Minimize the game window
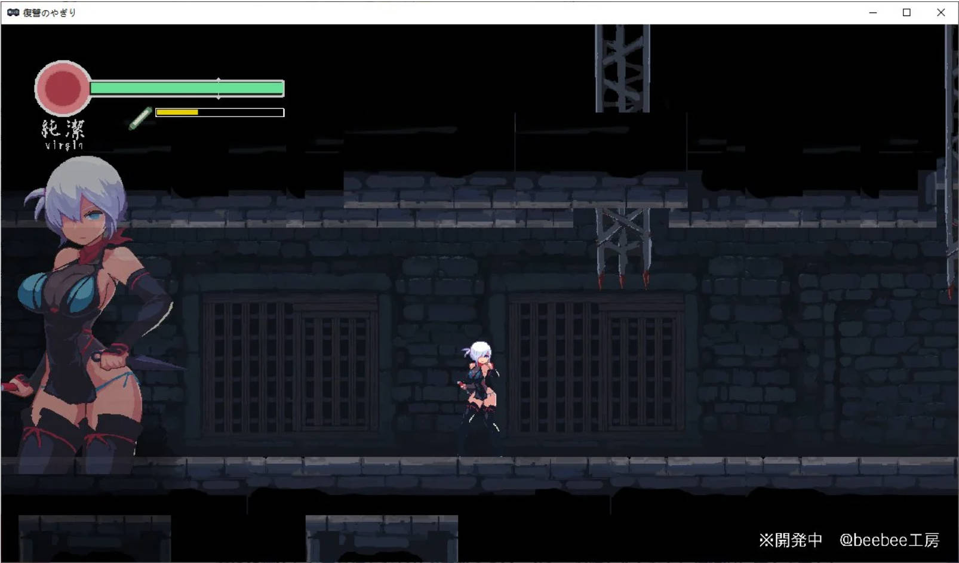The width and height of the screenshot is (959, 563). 872,12
